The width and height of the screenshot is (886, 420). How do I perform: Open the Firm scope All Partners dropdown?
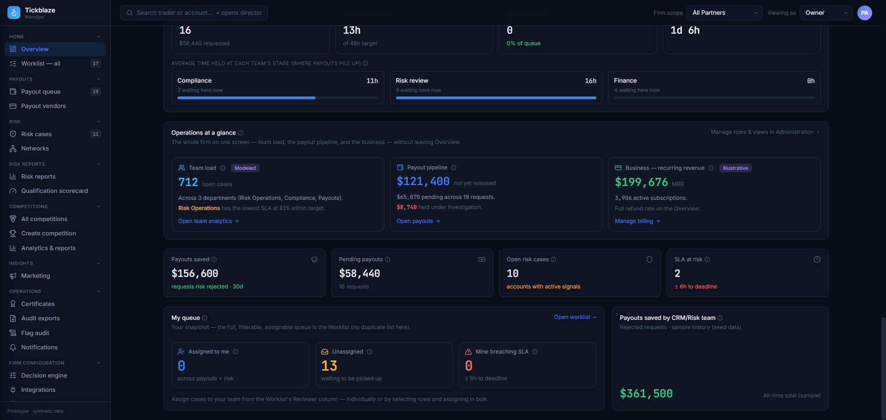click(724, 13)
